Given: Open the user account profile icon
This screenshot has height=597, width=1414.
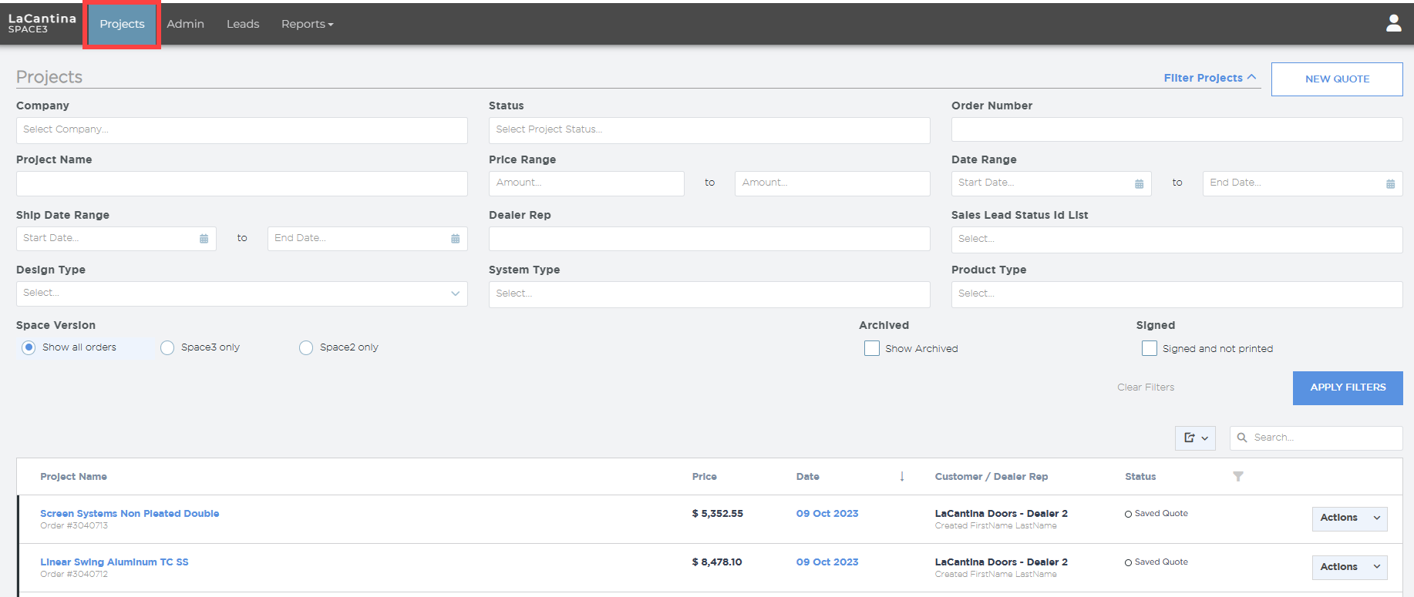Looking at the screenshot, I should (x=1393, y=24).
